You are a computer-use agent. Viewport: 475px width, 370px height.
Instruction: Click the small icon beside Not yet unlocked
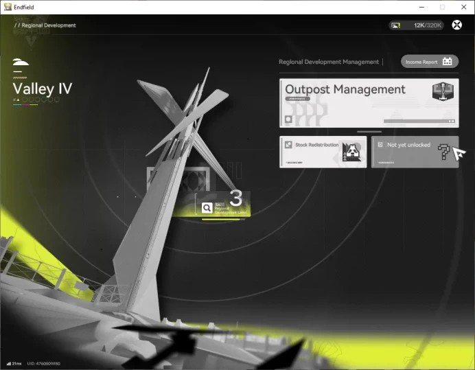click(380, 145)
